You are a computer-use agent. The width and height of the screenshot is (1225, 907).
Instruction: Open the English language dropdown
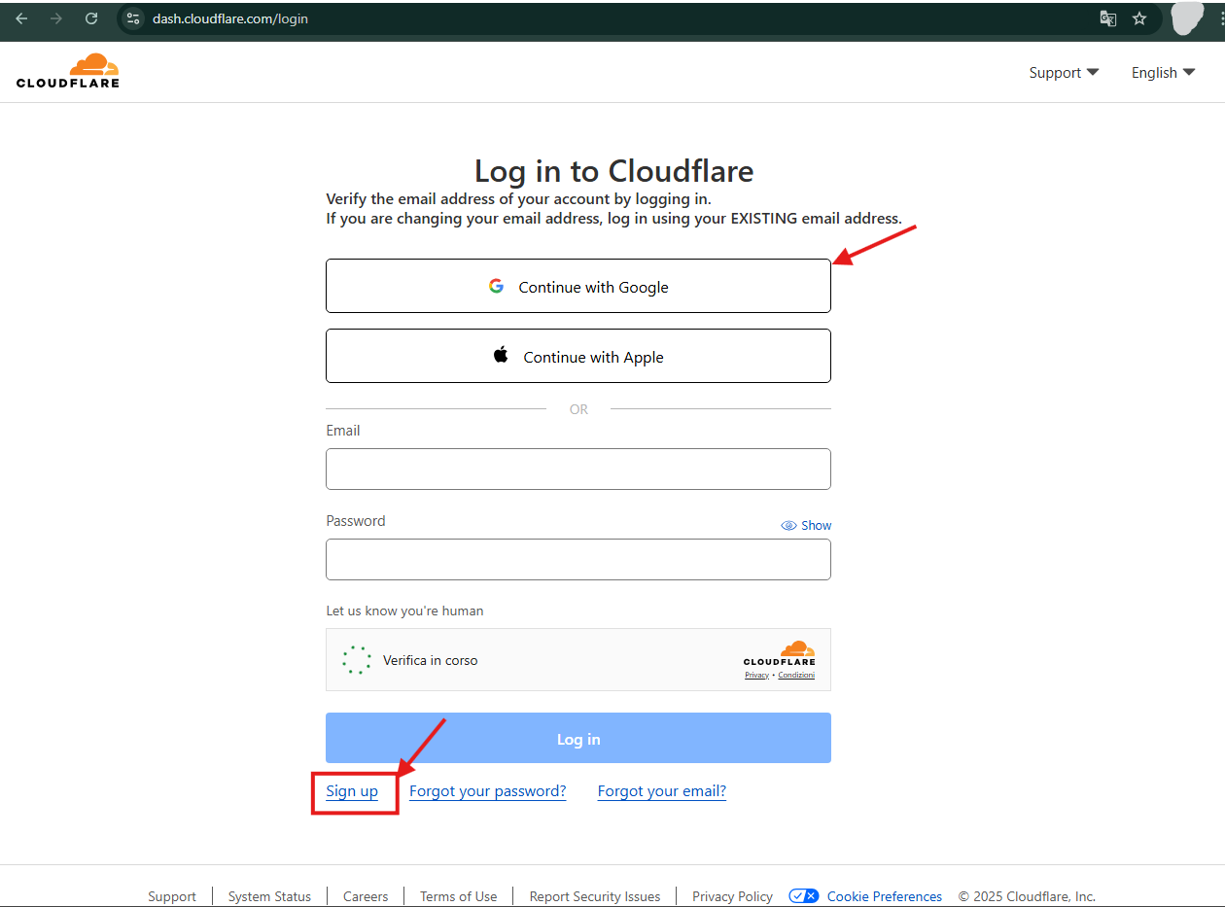point(1163,73)
